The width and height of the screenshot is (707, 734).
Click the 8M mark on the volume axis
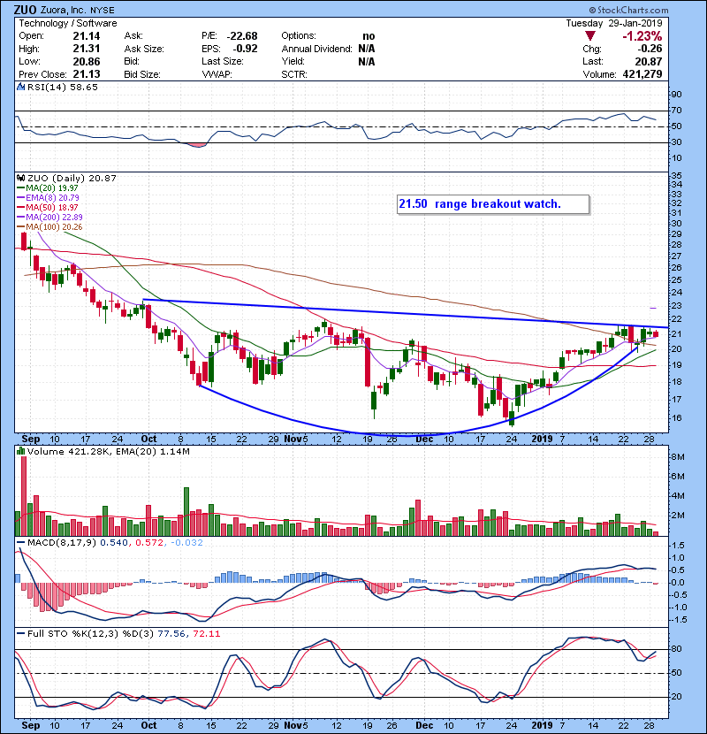point(679,457)
